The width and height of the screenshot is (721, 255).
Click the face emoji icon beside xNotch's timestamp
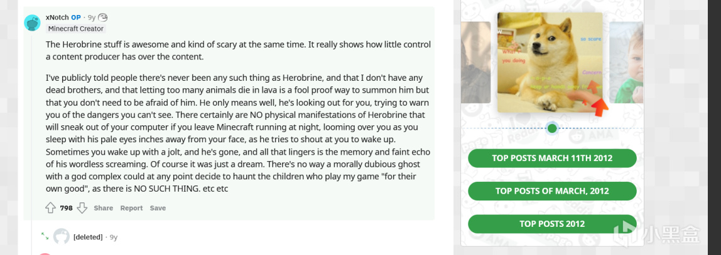[103, 18]
